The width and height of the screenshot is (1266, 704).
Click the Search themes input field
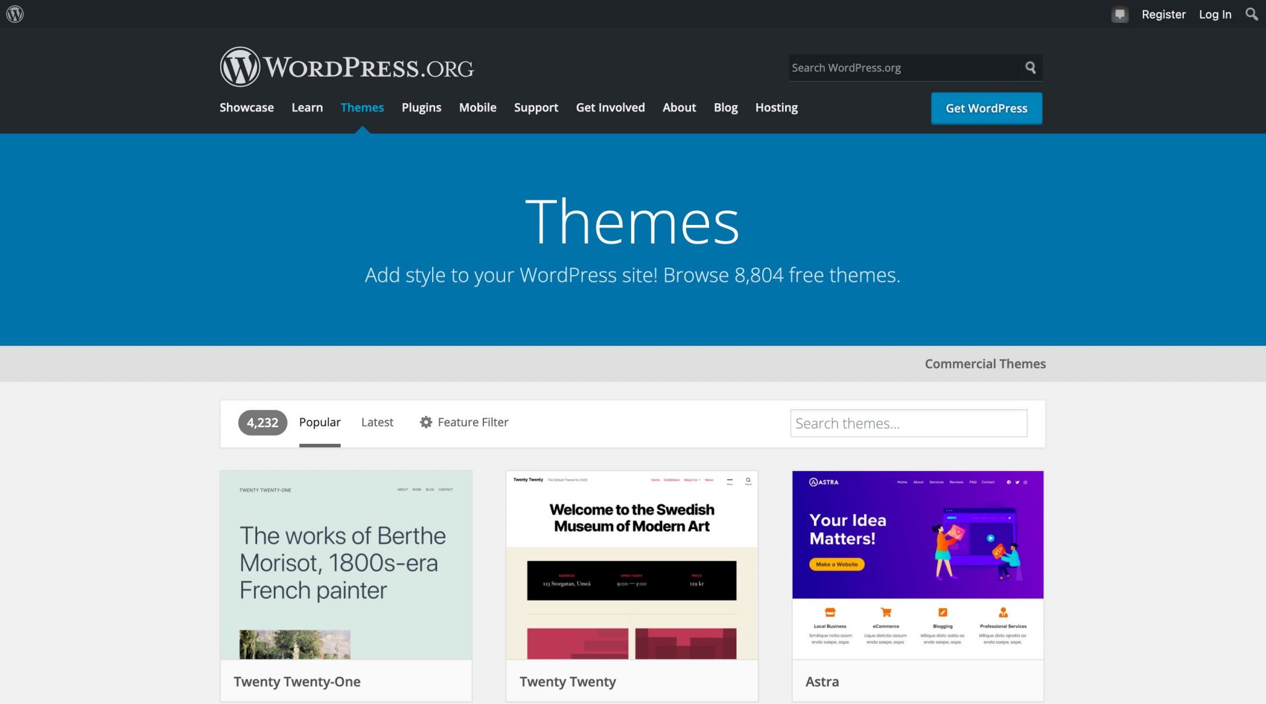pos(909,423)
